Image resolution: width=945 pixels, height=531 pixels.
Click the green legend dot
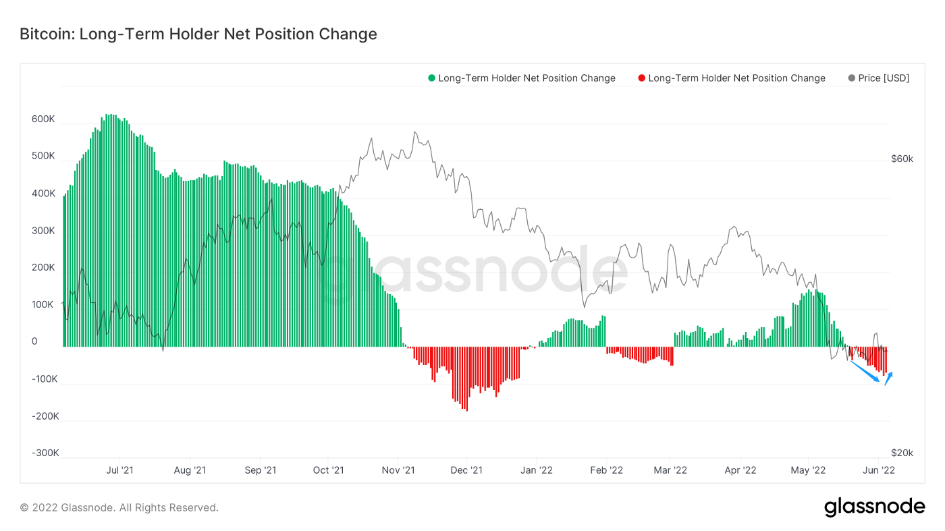[432, 78]
